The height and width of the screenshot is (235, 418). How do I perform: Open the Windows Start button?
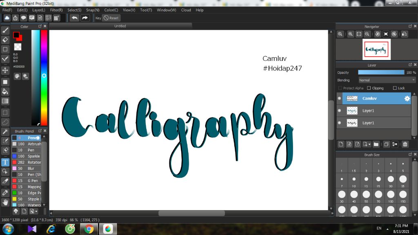tap(8, 229)
